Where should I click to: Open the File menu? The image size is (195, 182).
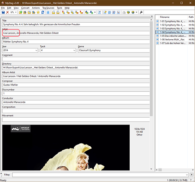3,8
